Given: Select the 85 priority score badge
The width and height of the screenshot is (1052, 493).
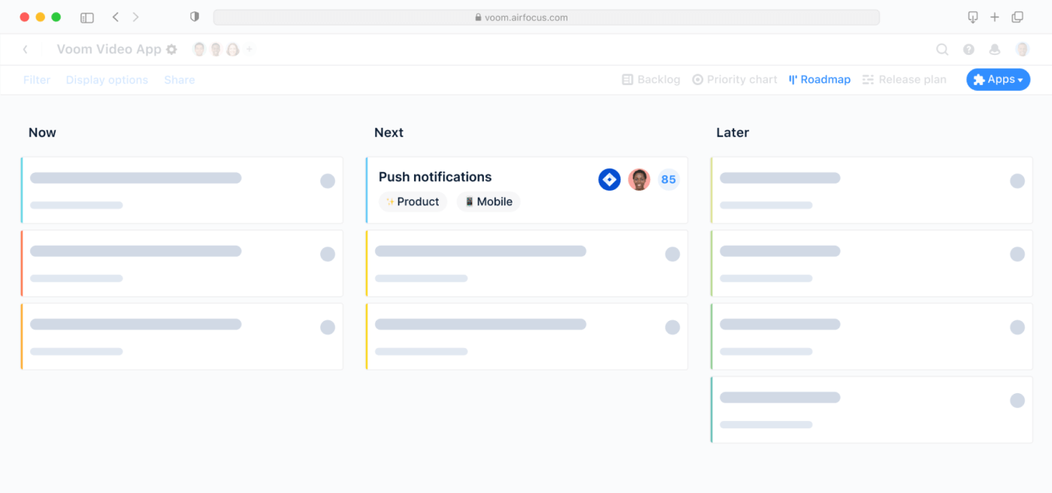Looking at the screenshot, I should tap(668, 179).
